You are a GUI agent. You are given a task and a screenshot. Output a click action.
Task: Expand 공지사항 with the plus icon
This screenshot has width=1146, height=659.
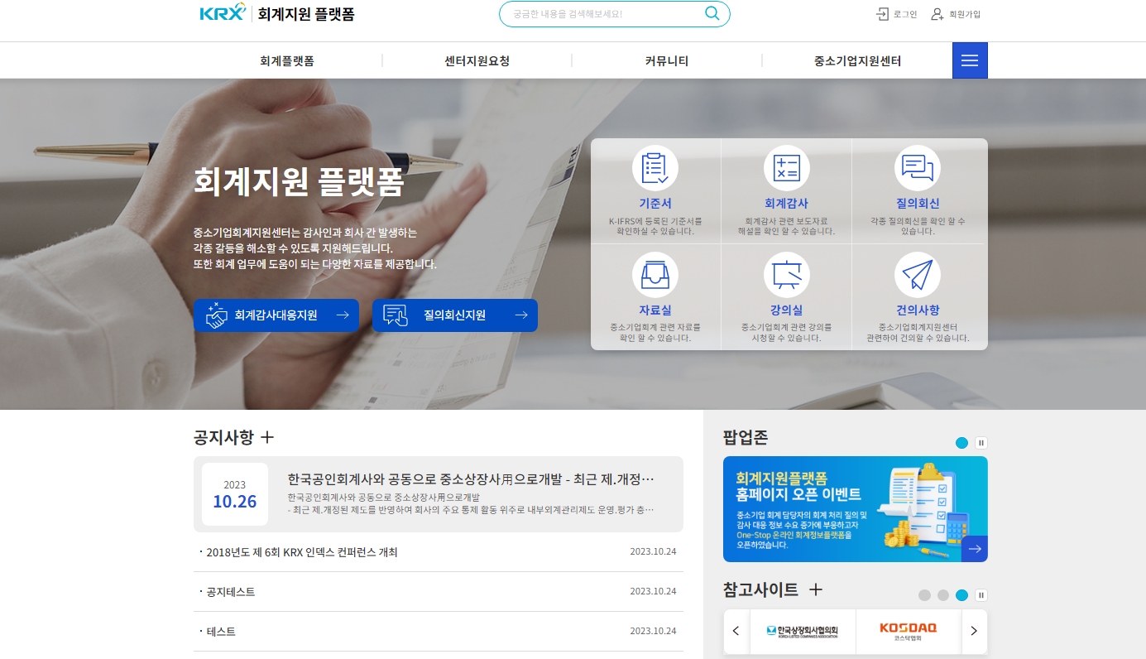(266, 437)
